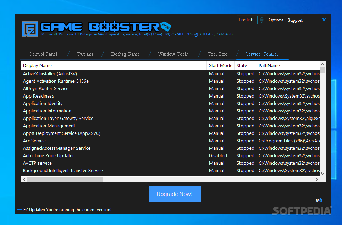Click Disabled start mode of Auto Time Zone Updater
342x225 pixels.
[x=218, y=155]
